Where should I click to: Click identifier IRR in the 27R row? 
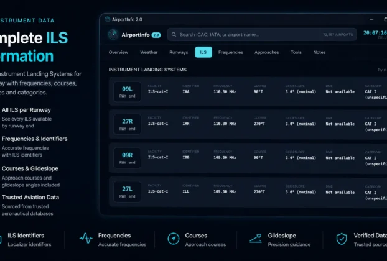click(x=186, y=124)
